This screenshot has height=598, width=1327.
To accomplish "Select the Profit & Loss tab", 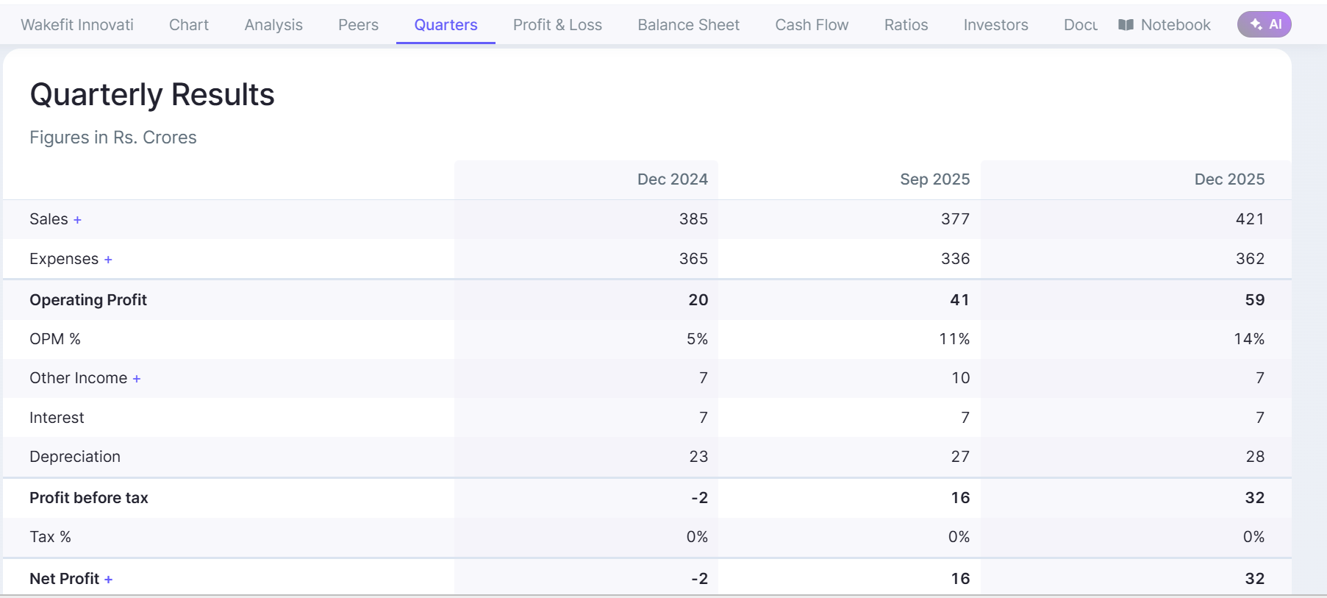I will pos(557,25).
